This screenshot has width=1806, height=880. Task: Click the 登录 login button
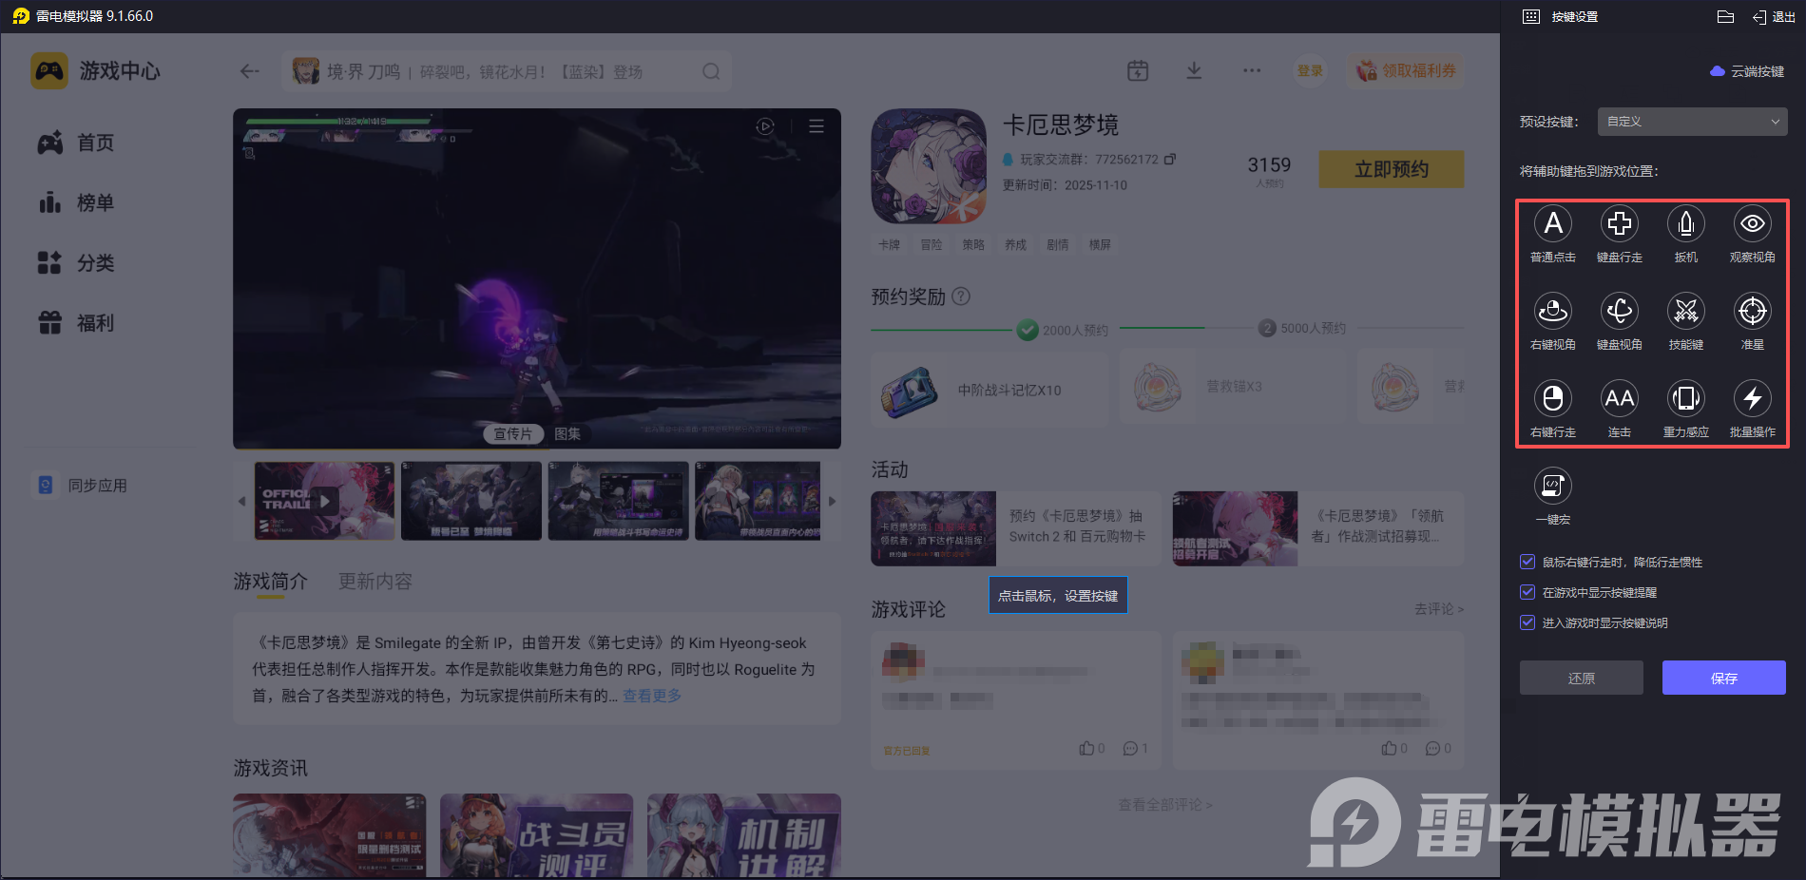pos(1310,70)
